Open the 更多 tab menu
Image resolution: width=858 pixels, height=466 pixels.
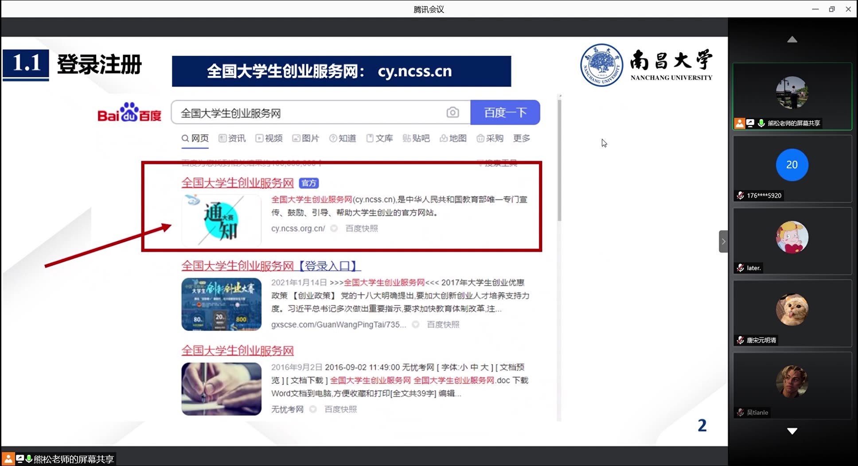point(522,139)
